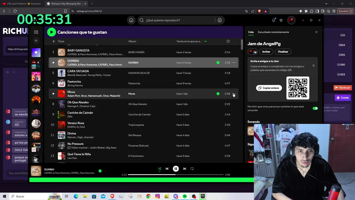Play the Move track row

(x=53, y=94)
